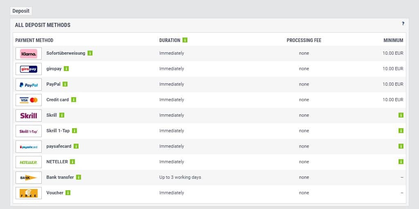Choose Credit card payment method name
Viewport: 419px width, 209px height.
pos(57,100)
